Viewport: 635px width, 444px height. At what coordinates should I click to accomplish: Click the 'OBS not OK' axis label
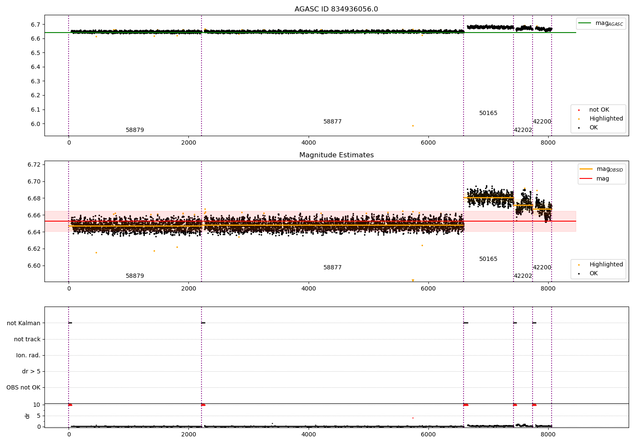tap(23, 388)
